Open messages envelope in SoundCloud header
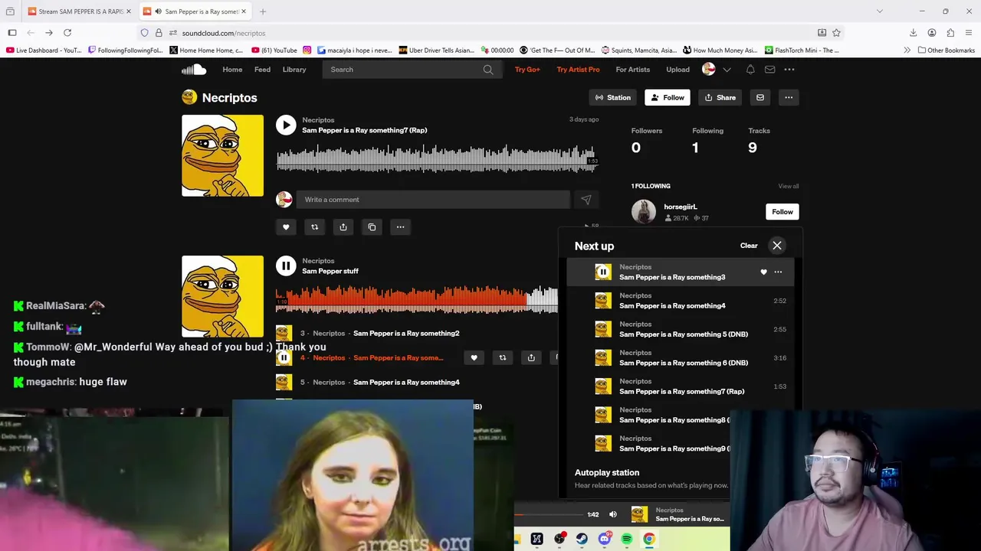Image resolution: width=981 pixels, height=551 pixels. tap(769, 70)
